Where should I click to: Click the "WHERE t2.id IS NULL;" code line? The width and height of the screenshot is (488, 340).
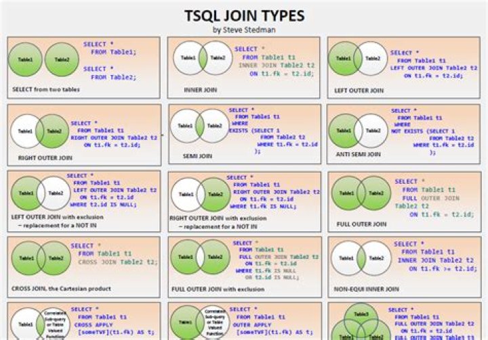tap(103, 205)
